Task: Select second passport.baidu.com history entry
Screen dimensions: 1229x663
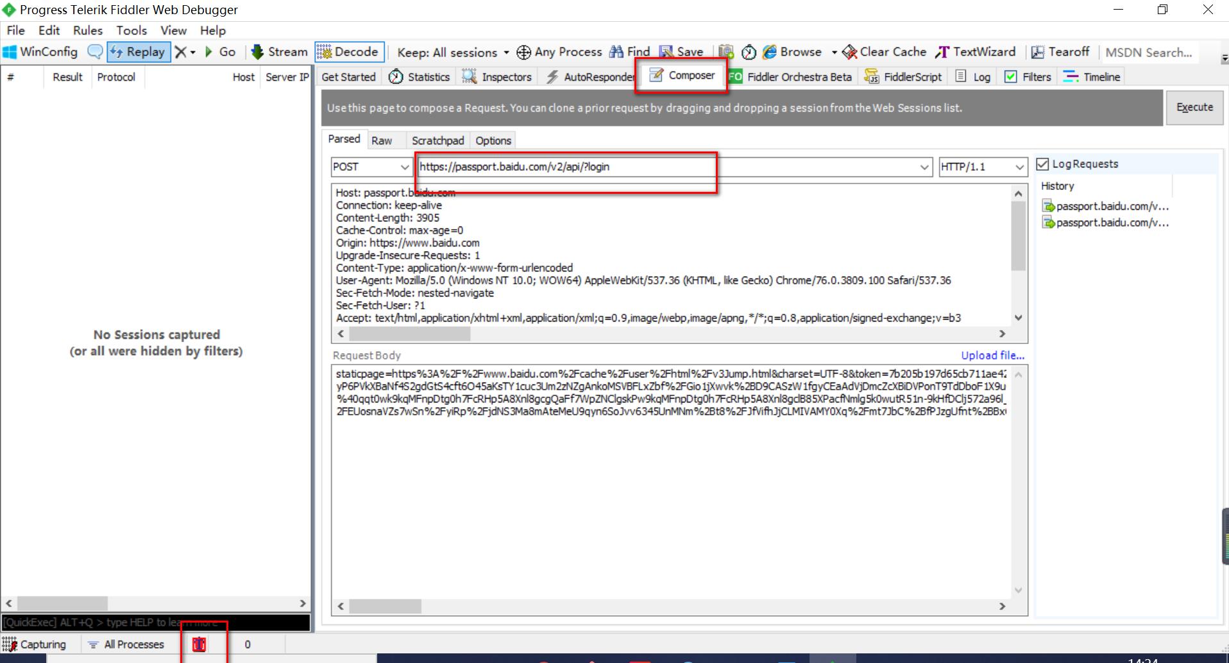Action: tap(1105, 223)
